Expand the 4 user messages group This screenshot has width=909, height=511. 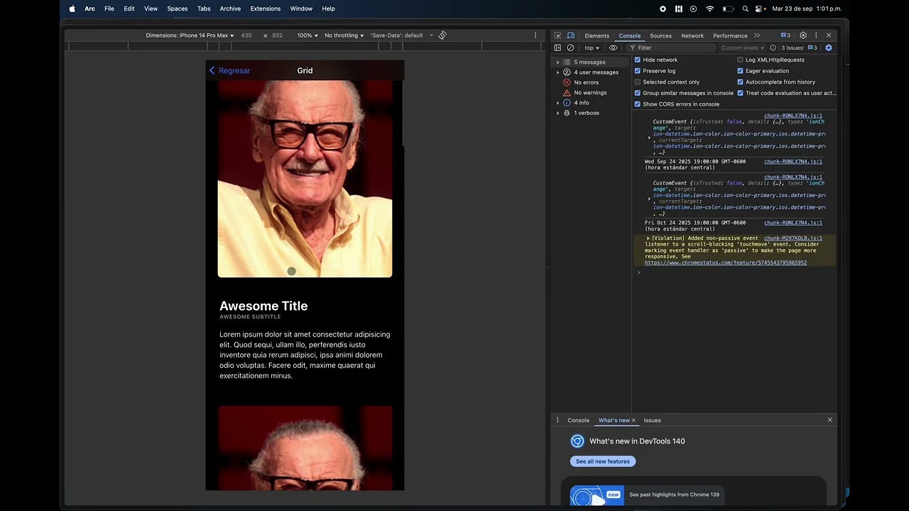(x=557, y=72)
